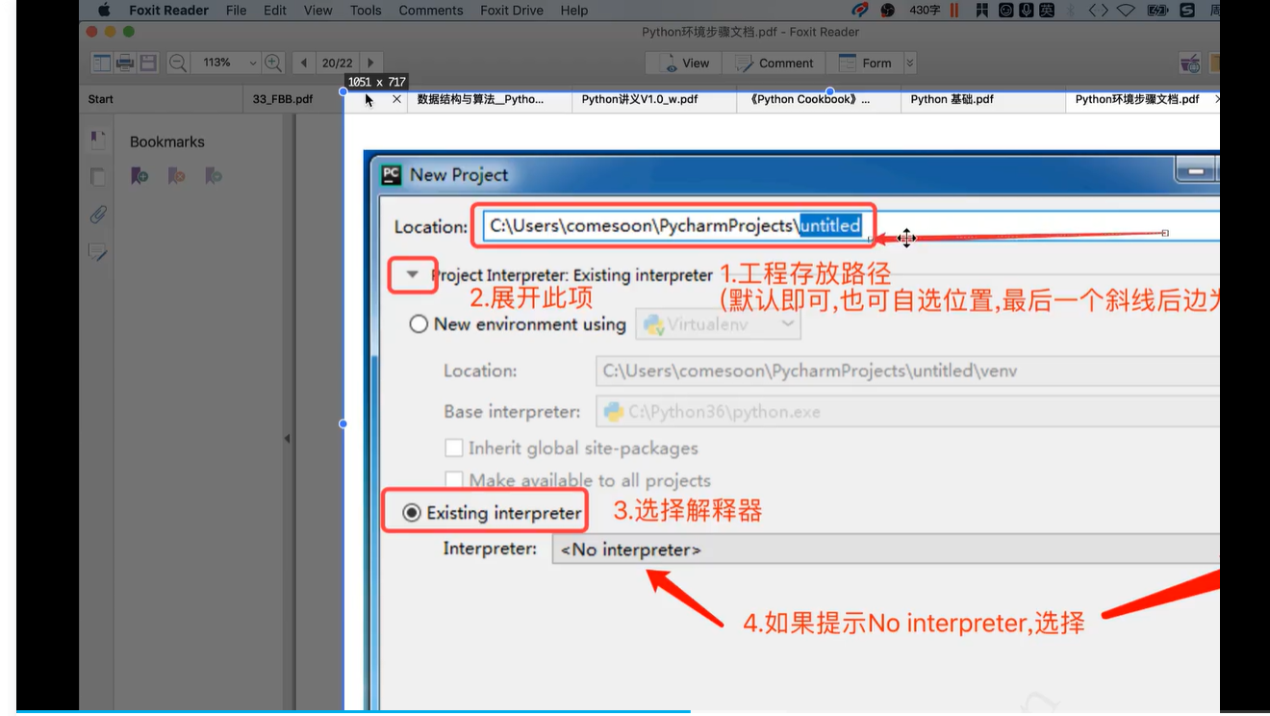1270x716 pixels.
Task: Open the Attachments paperclip sidebar icon
Action: coord(97,214)
